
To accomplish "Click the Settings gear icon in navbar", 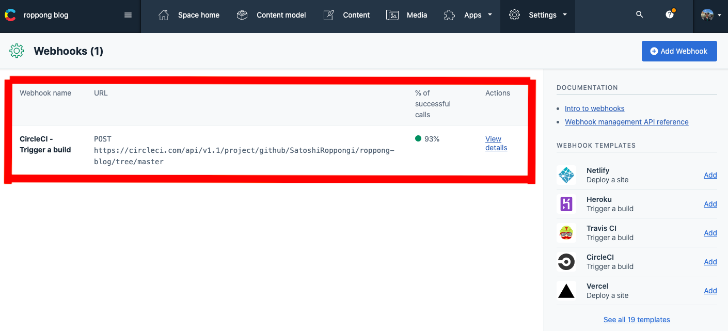I will 514,15.
